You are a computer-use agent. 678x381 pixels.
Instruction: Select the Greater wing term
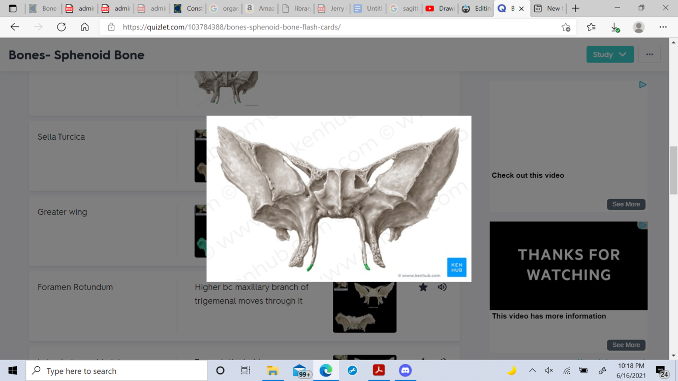[62, 212]
